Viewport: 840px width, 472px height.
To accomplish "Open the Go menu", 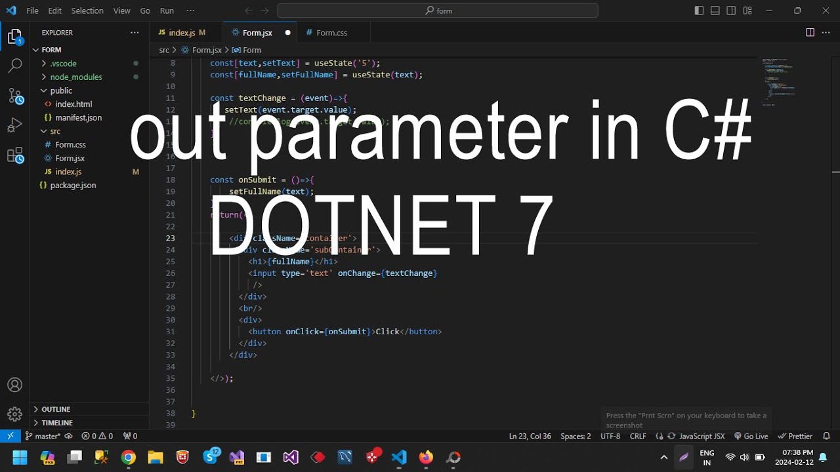I will [x=145, y=10].
